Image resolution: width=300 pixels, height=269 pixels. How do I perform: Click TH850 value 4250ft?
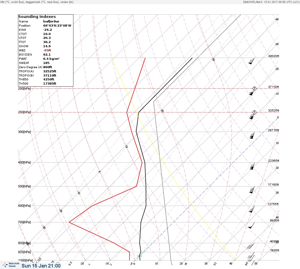coord(48,79)
